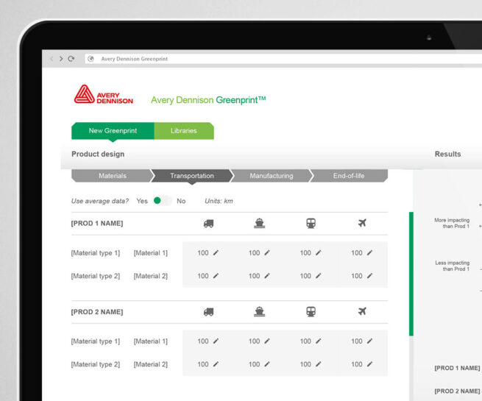The image size is (482, 401).
Task: Click the [PROD 2 NAME] section heading
Action: [97, 312]
